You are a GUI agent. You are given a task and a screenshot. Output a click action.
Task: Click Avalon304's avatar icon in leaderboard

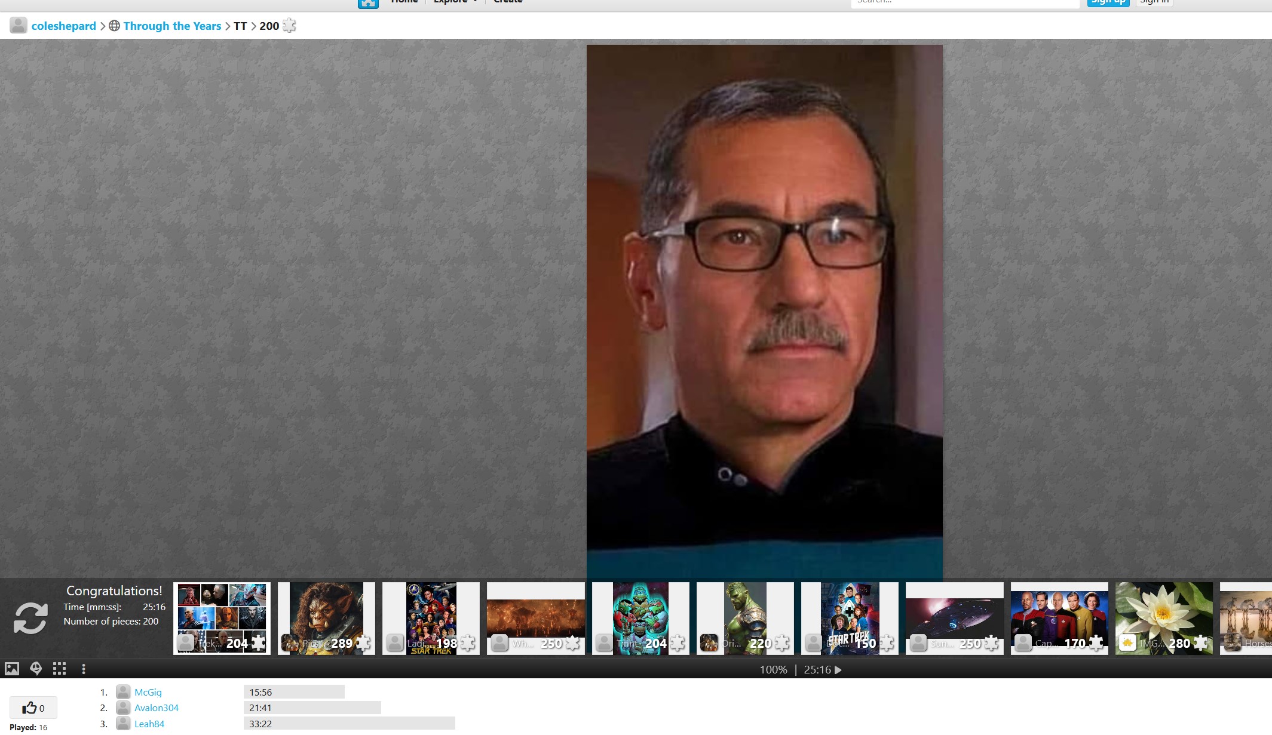(x=123, y=708)
